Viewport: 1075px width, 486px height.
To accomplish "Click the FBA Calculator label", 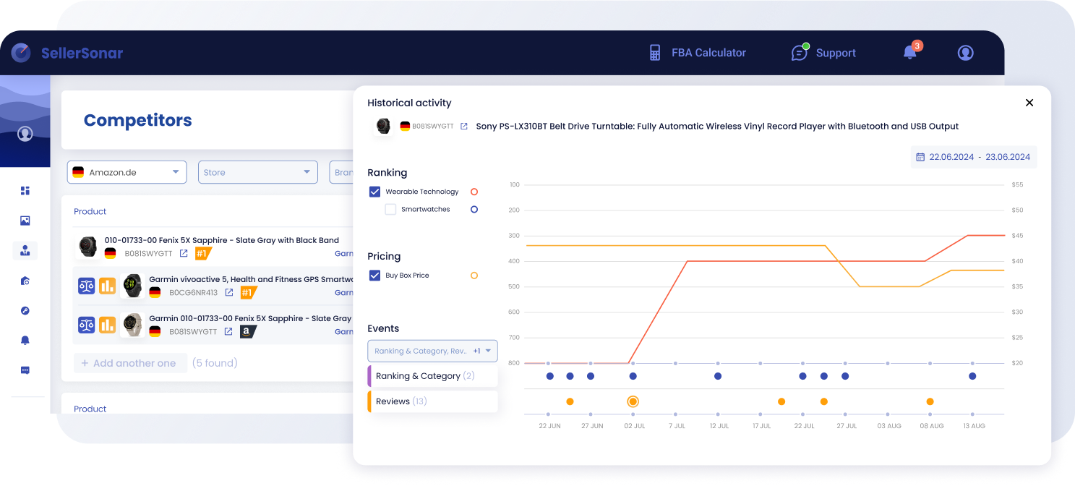I will click(x=708, y=53).
